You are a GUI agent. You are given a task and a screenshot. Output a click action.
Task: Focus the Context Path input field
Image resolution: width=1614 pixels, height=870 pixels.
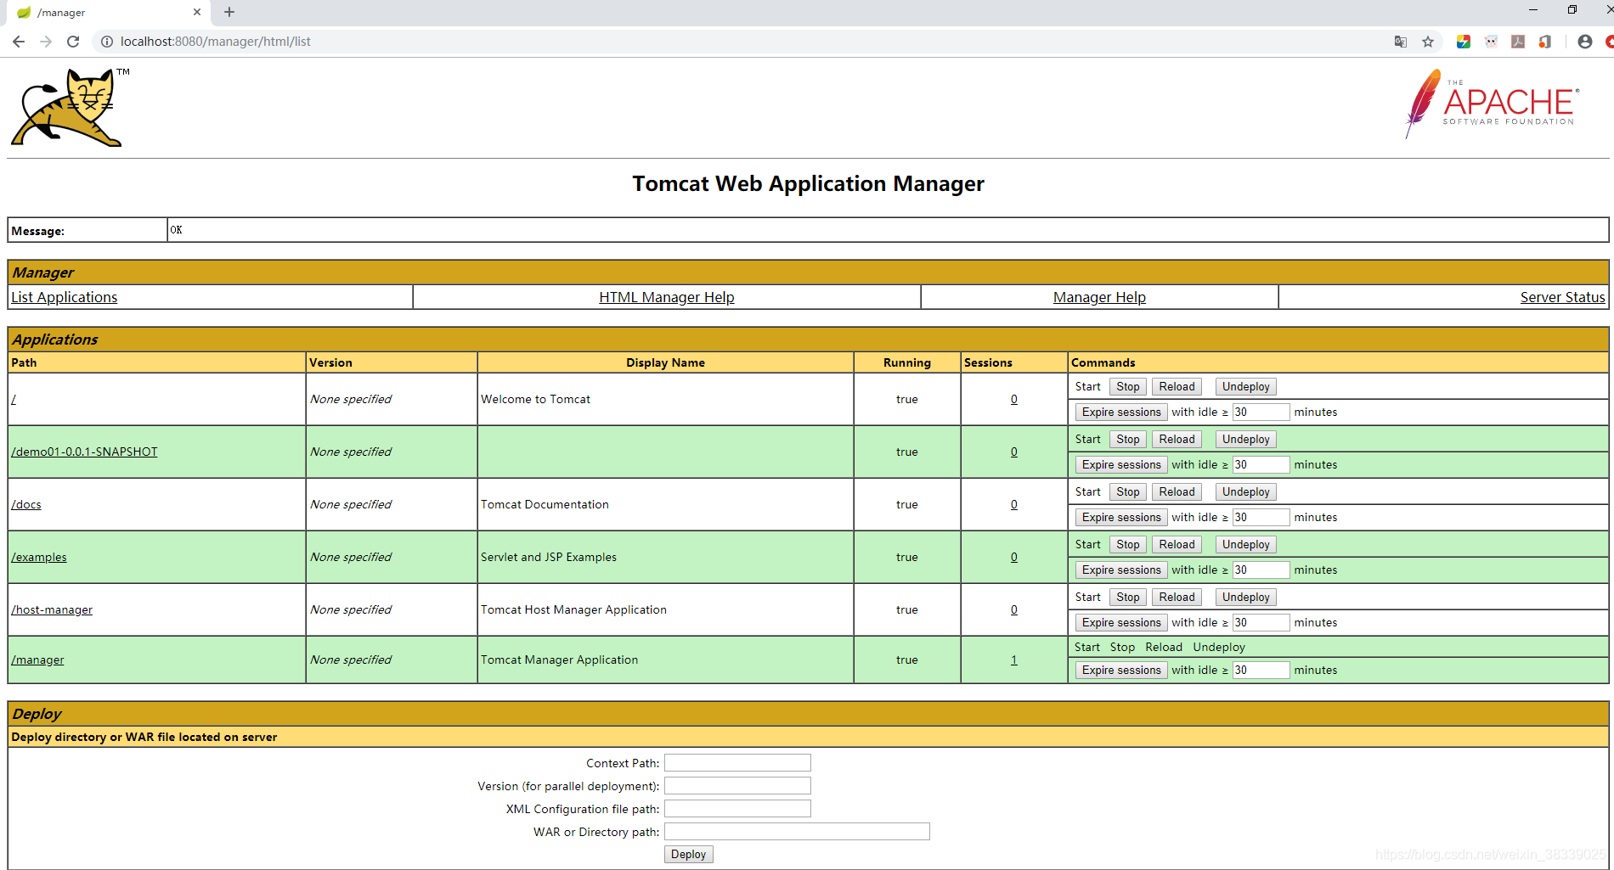737,763
